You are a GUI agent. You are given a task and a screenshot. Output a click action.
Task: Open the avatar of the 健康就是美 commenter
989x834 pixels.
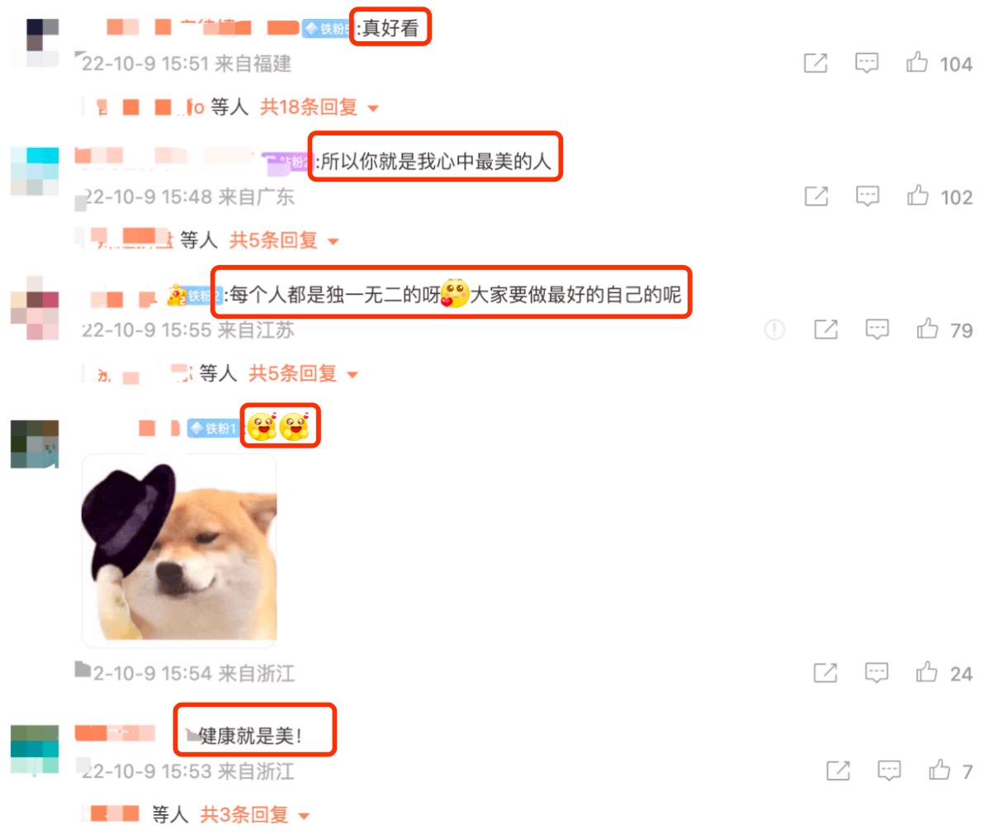[35, 750]
